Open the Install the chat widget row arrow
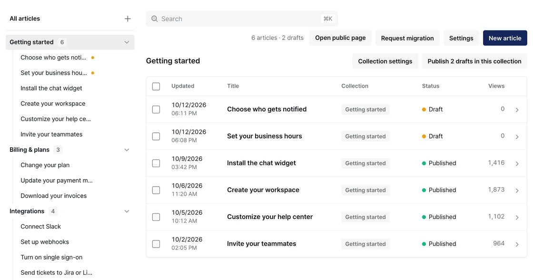Image resolution: width=533 pixels, height=280 pixels. pos(517,163)
